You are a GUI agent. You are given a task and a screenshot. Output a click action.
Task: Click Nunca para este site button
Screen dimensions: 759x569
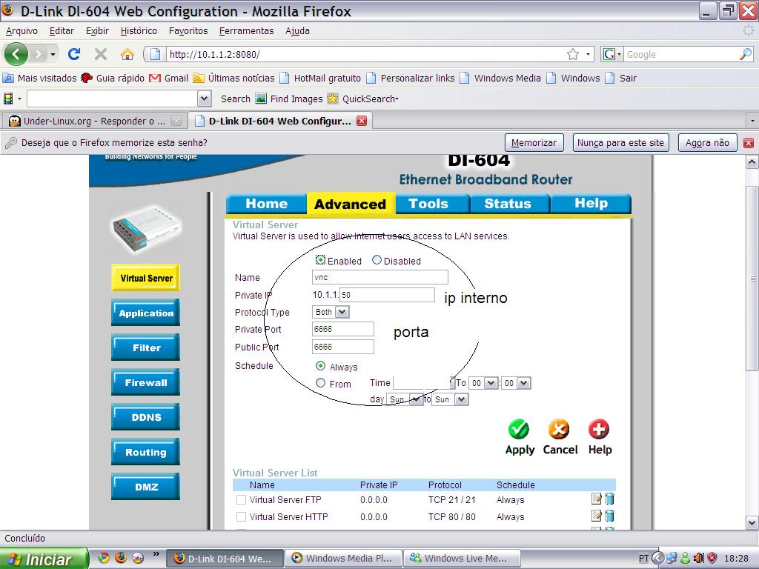point(620,143)
